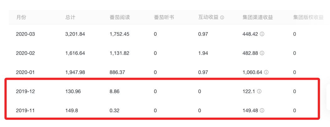Image resolution: width=330 pixels, height=127 pixels.
Task: Click info icon beside 482.88 value
Action: tap(262, 53)
